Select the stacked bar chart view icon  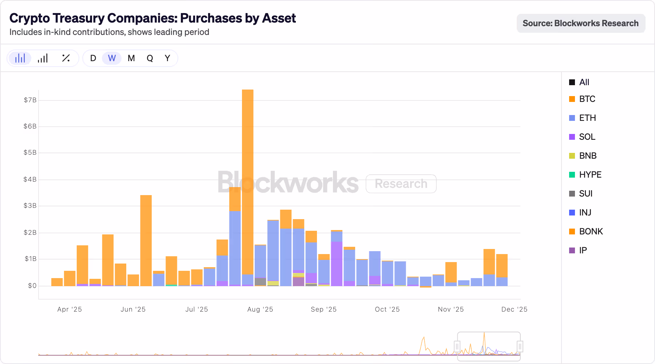(20, 58)
